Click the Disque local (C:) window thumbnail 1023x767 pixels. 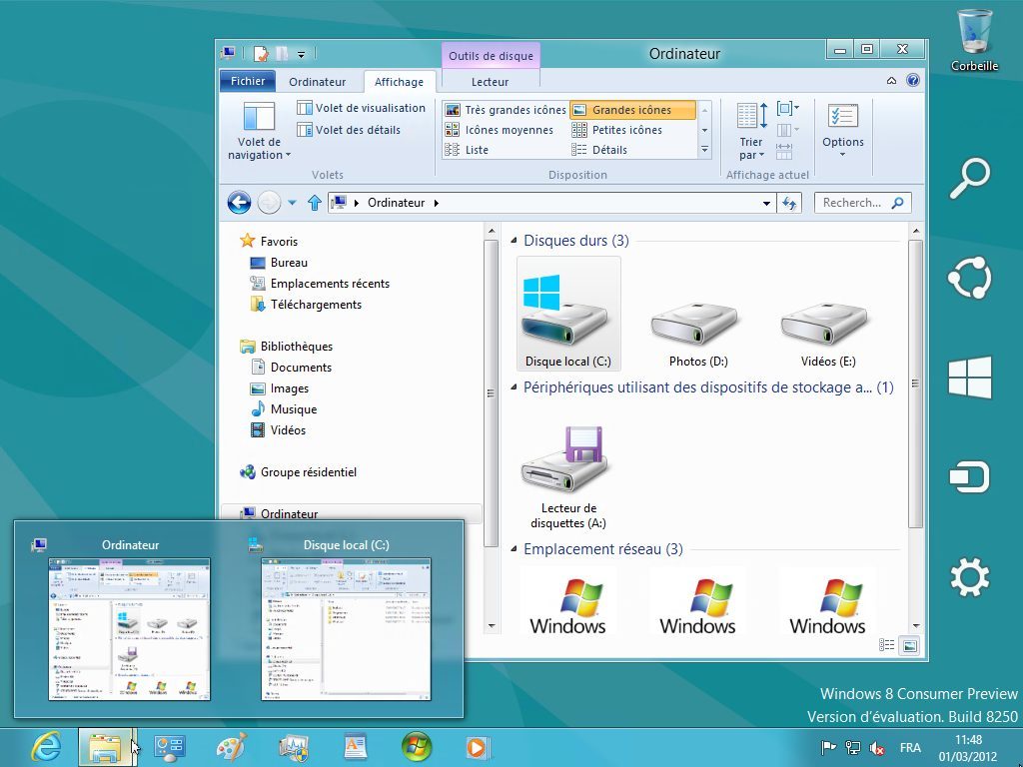tap(346, 628)
